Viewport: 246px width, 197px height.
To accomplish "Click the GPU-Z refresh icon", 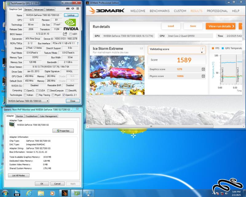I will tap(73, 9).
